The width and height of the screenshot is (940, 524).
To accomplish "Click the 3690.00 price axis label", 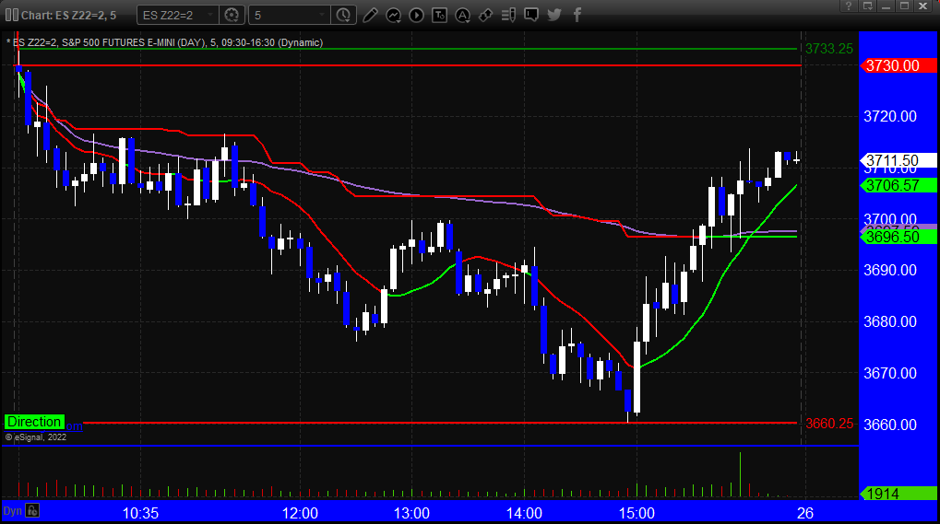I will click(x=890, y=270).
